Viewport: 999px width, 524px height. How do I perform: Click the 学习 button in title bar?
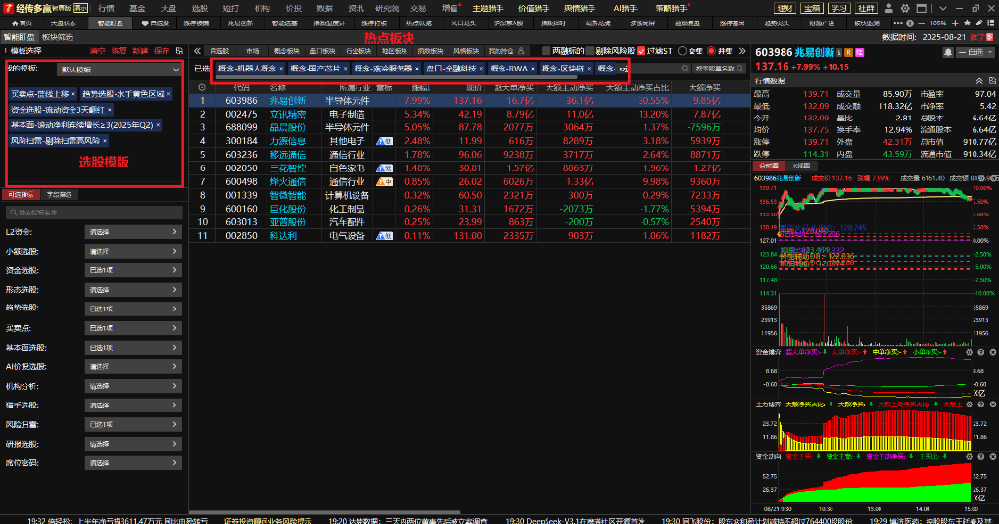tap(838, 8)
